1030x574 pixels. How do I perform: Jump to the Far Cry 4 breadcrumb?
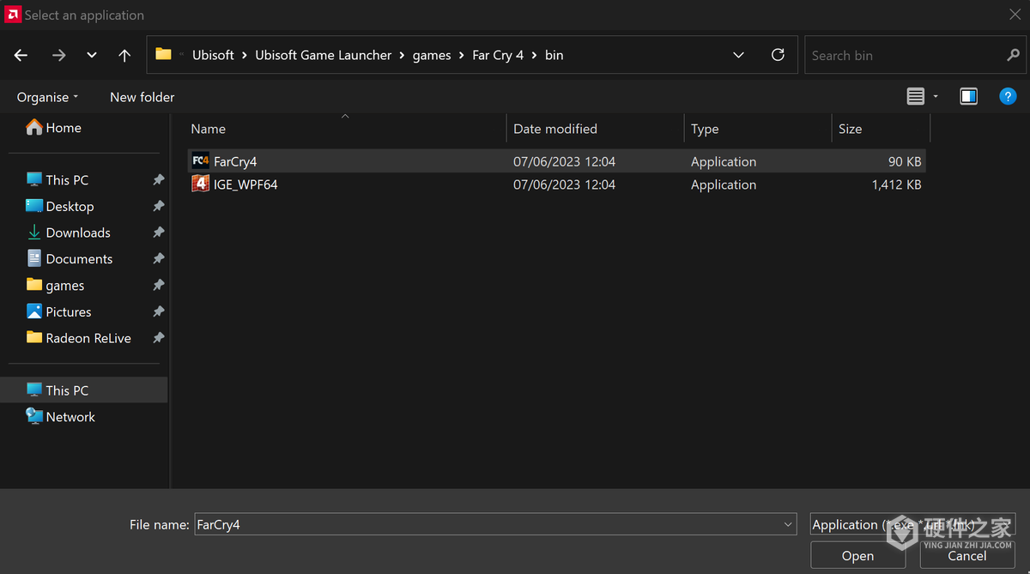click(x=498, y=55)
